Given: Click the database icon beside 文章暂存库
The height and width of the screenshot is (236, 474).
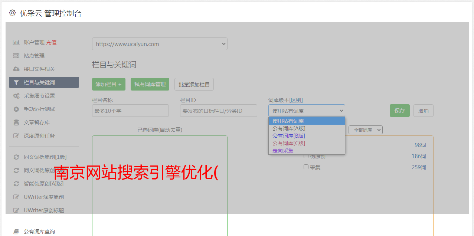Looking at the screenshot, I should click(x=16, y=122).
